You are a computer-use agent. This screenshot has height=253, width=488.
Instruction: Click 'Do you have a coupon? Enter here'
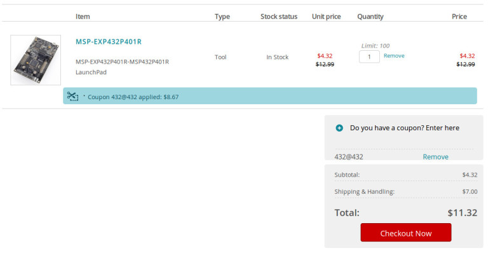[x=404, y=128]
